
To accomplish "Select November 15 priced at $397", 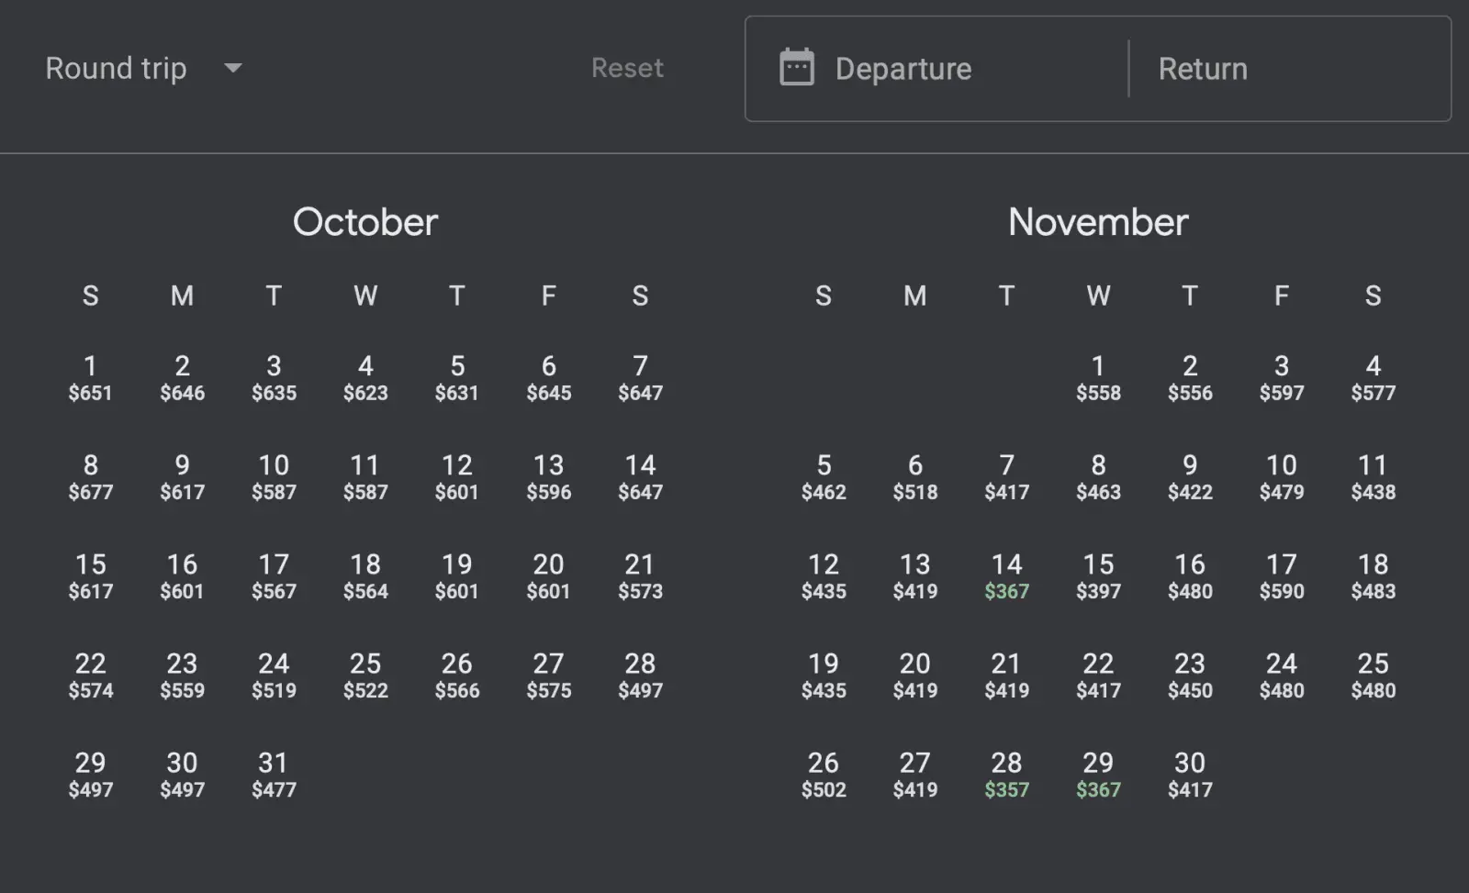I will click(1098, 575).
